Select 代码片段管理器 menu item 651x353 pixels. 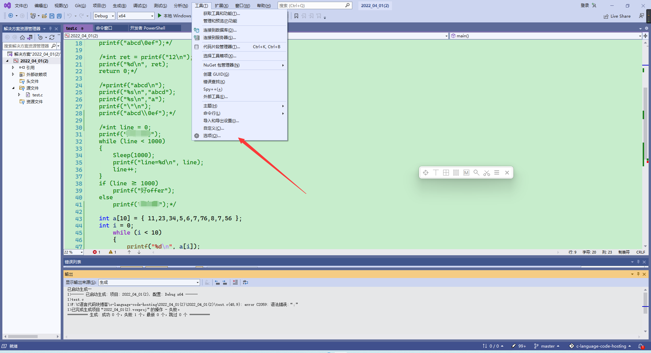[x=240, y=47]
